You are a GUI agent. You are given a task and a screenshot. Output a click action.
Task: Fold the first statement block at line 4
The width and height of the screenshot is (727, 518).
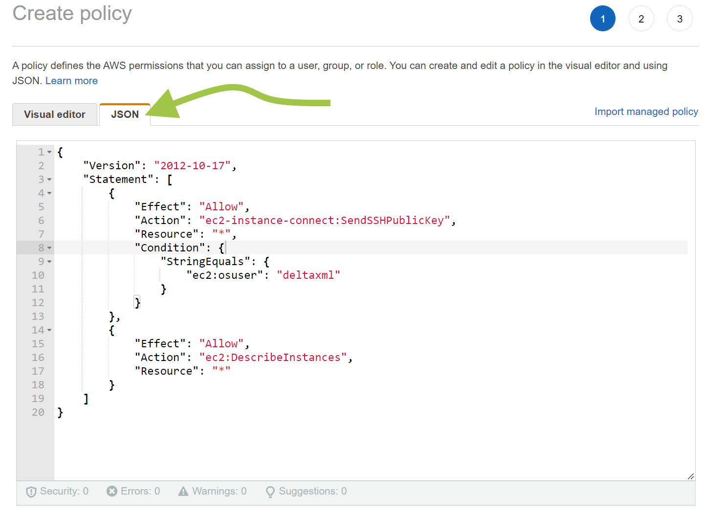[49, 193]
